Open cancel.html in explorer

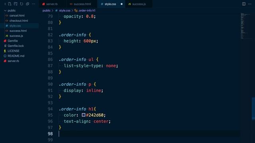[x=17, y=15]
